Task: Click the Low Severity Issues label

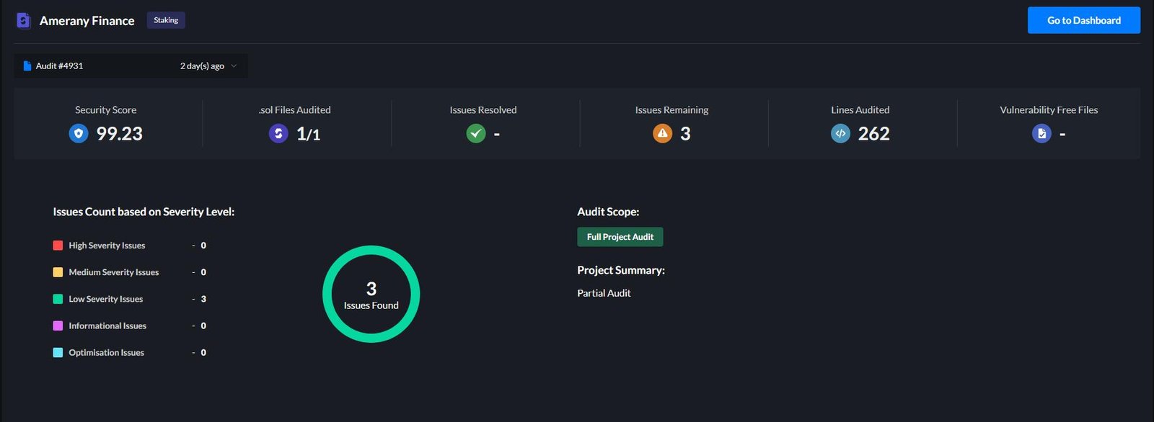Action: click(106, 299)
